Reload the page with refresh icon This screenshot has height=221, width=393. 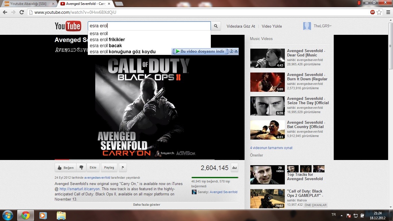coord(22,12)
